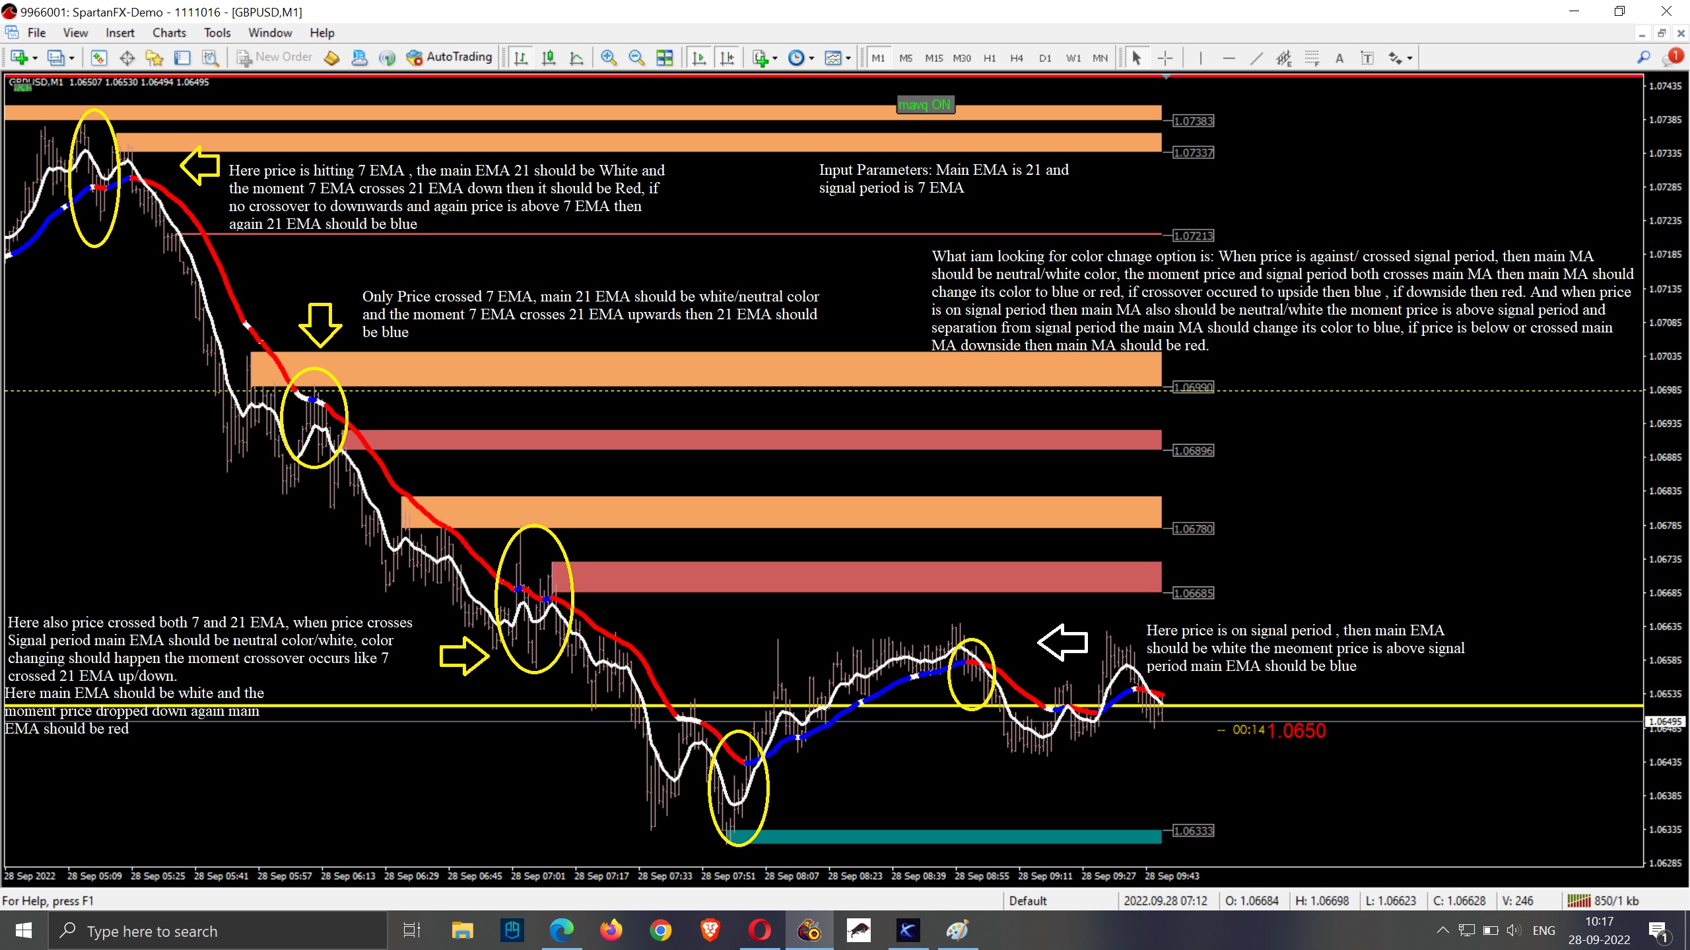Switch chart to candlestick display
Viewport: 1690px width, 950px height.
(548, 58)
